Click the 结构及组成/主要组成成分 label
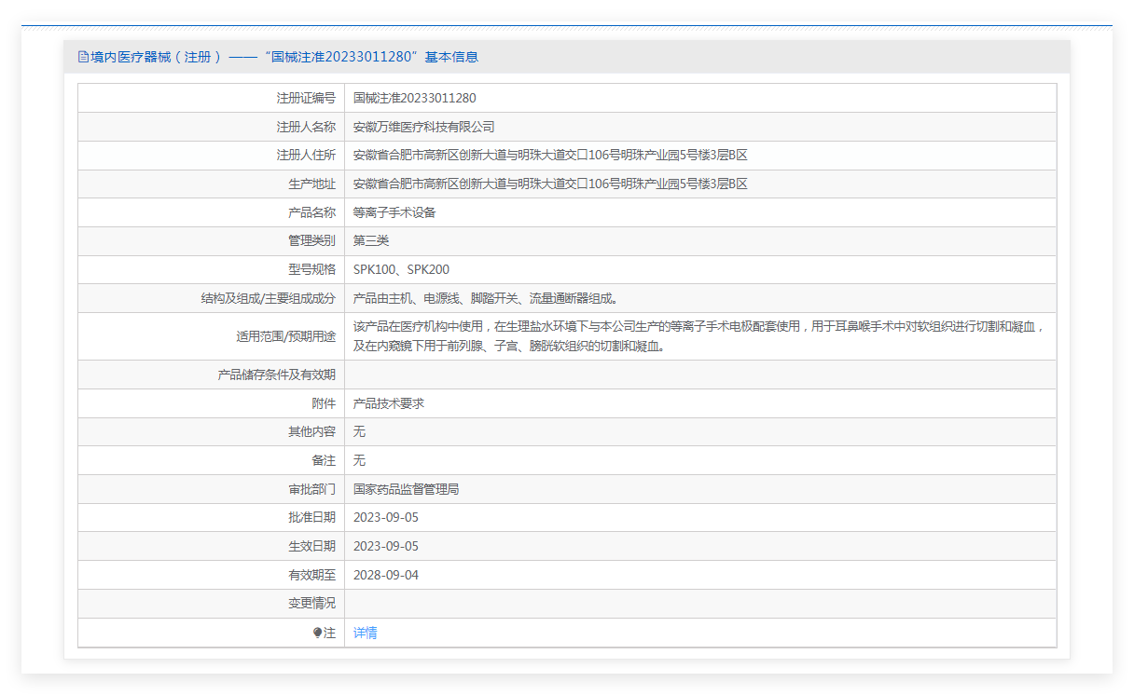This screenshot has width=1134, height=695. [x=268, y=298]
